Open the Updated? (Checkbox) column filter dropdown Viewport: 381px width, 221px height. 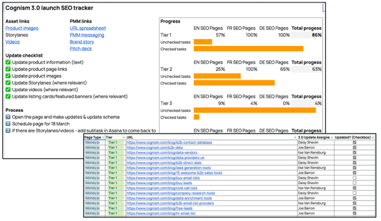pos(373,138)
